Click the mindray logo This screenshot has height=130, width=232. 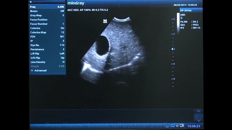tap(76, 3)
